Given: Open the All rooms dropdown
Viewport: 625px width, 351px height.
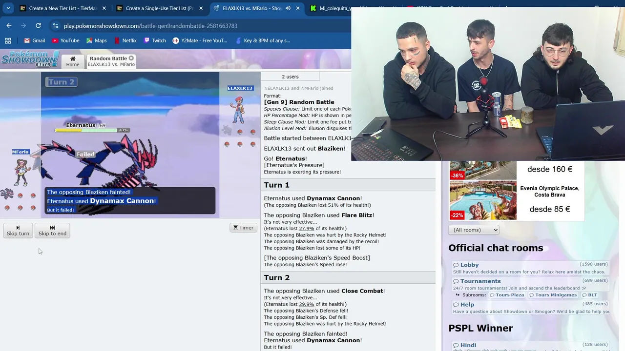Looking at the screenshot, I should 474,230.
